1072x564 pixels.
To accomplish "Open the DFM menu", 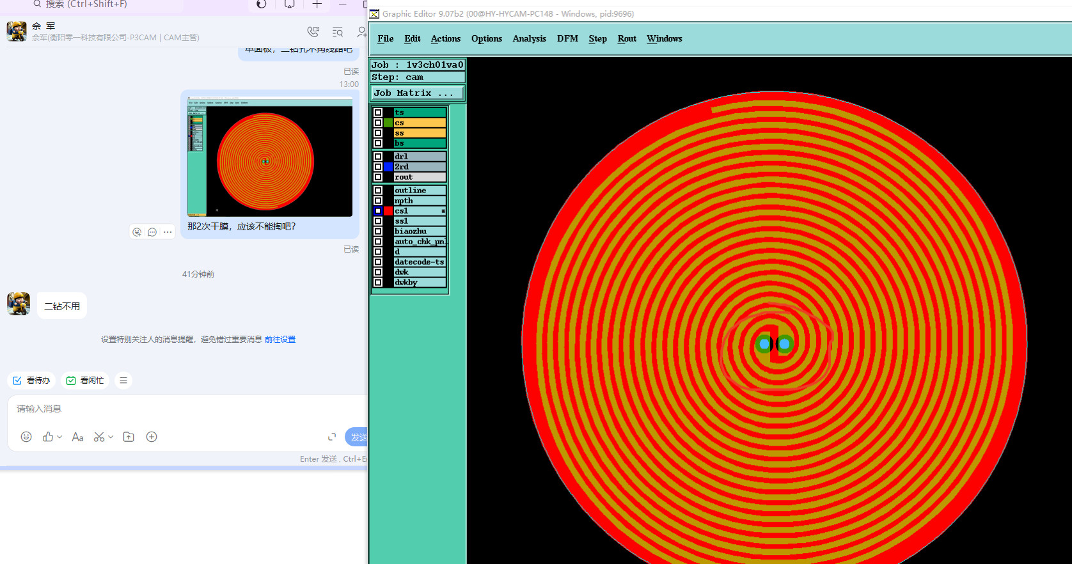I will pyautogui.click(x=567, y=38).
